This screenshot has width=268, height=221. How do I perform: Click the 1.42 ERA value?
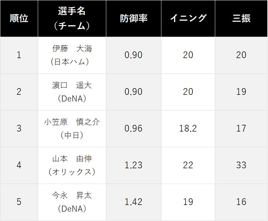[x=133, y=202]
